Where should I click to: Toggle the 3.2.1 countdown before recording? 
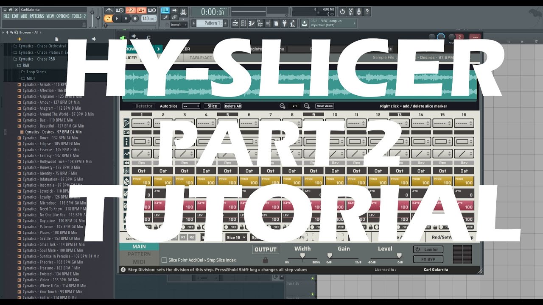click(131, 10)
